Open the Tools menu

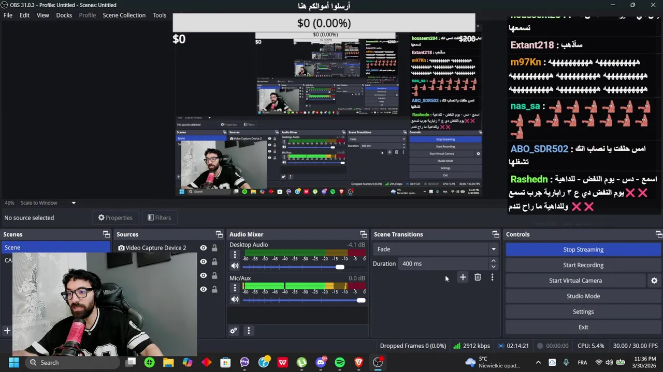(160, 15)
